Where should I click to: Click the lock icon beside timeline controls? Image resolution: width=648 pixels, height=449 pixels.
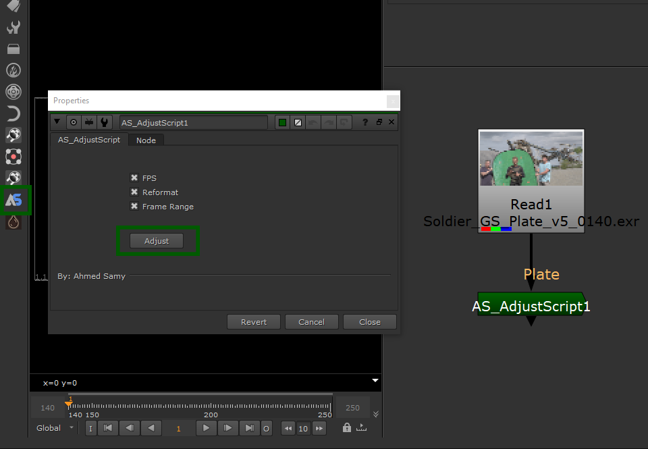coord(346,428)
